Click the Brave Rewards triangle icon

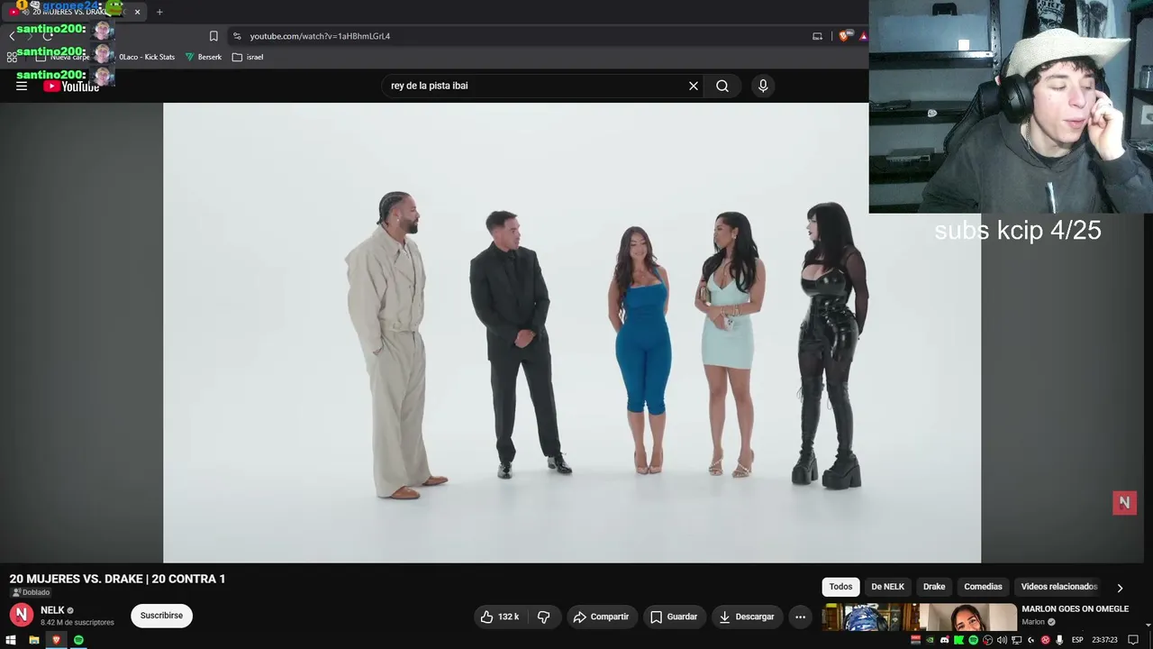863,36
